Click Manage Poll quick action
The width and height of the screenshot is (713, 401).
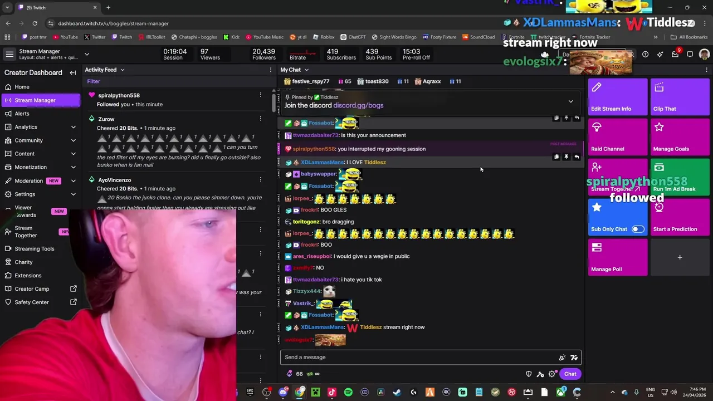(618, 257)
